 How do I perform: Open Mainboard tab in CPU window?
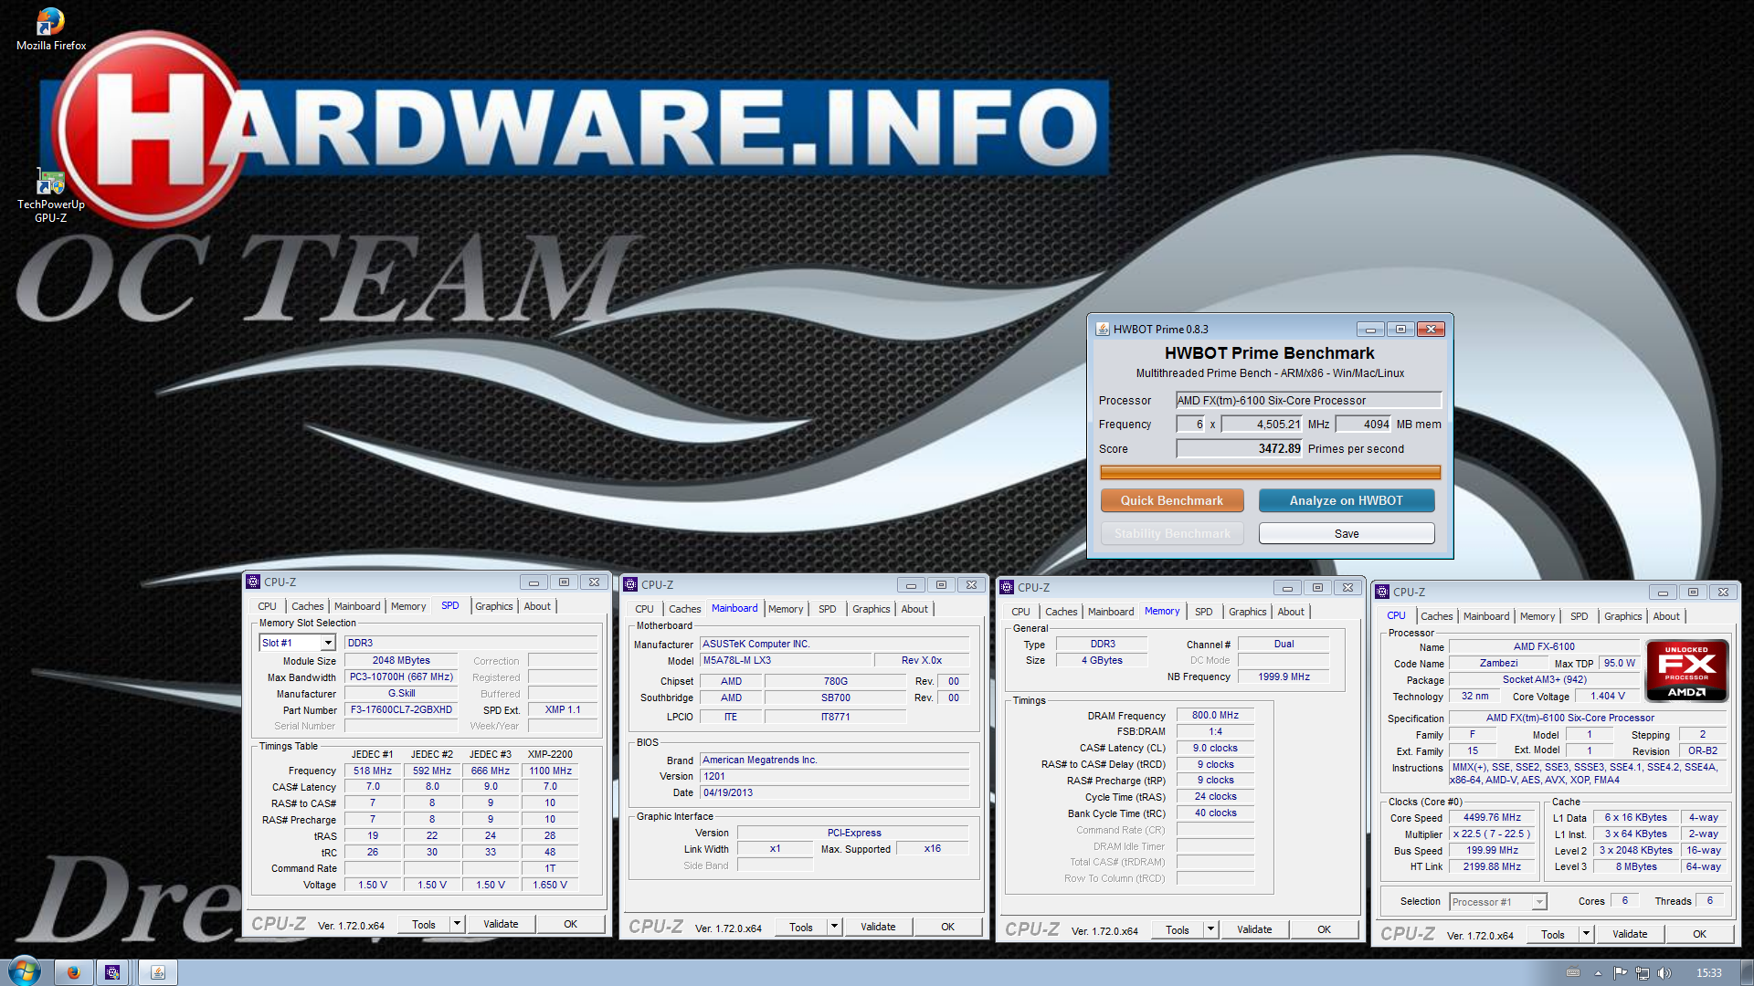pyautogui.click(x=1486, y=616)
